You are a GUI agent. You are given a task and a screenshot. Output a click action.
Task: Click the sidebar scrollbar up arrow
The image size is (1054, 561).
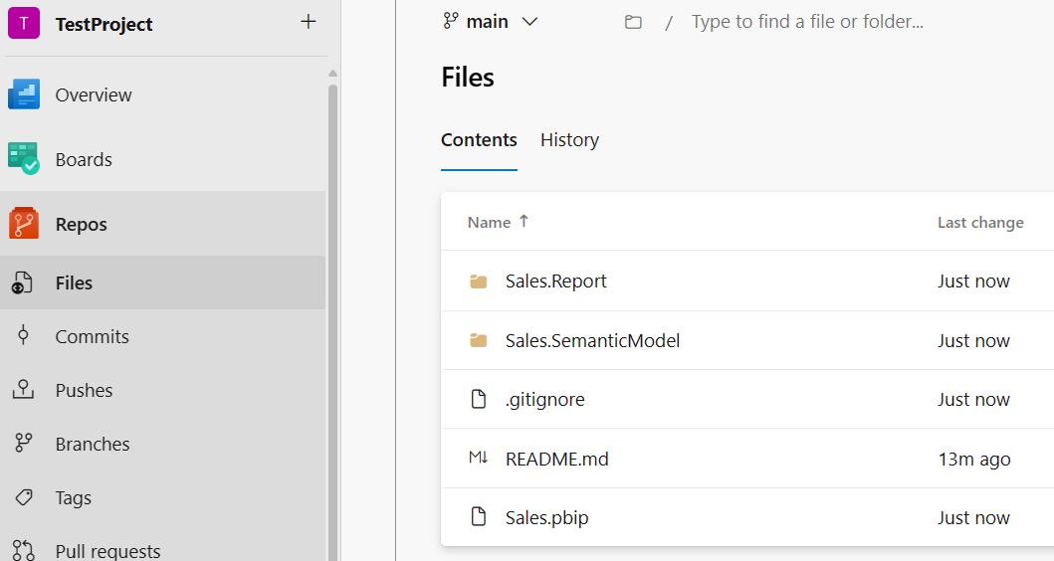(332, 74)
